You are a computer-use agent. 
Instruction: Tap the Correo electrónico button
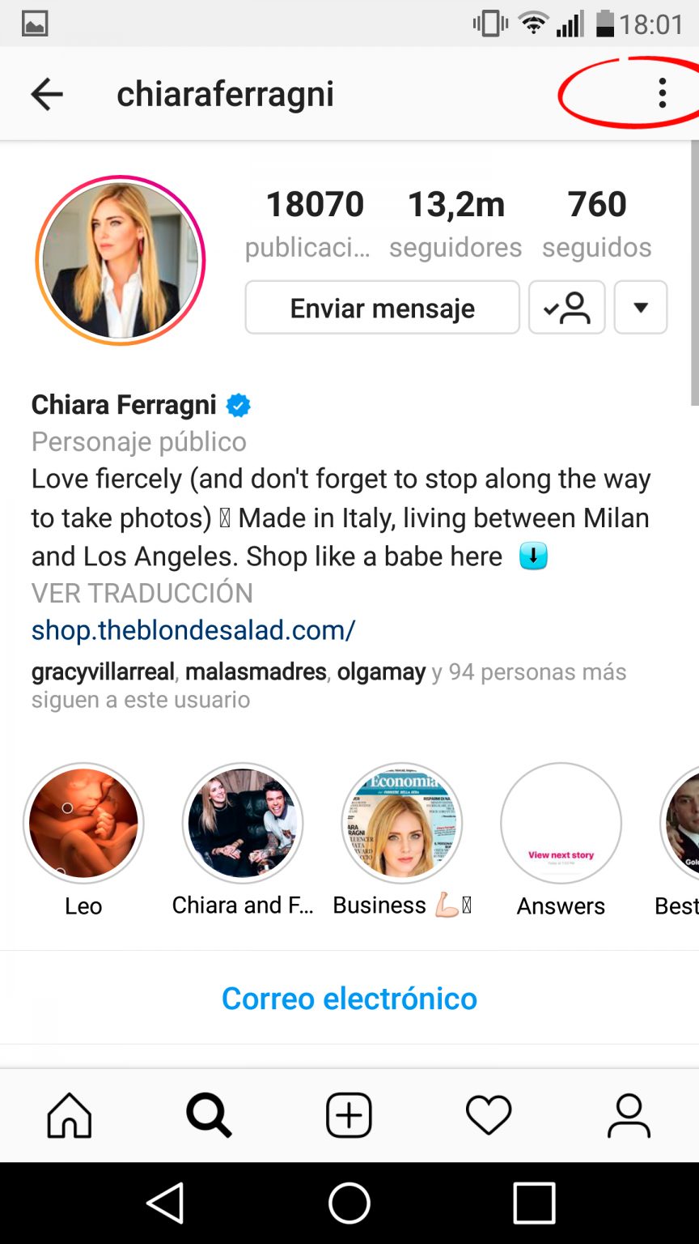[x=349, y=998]
